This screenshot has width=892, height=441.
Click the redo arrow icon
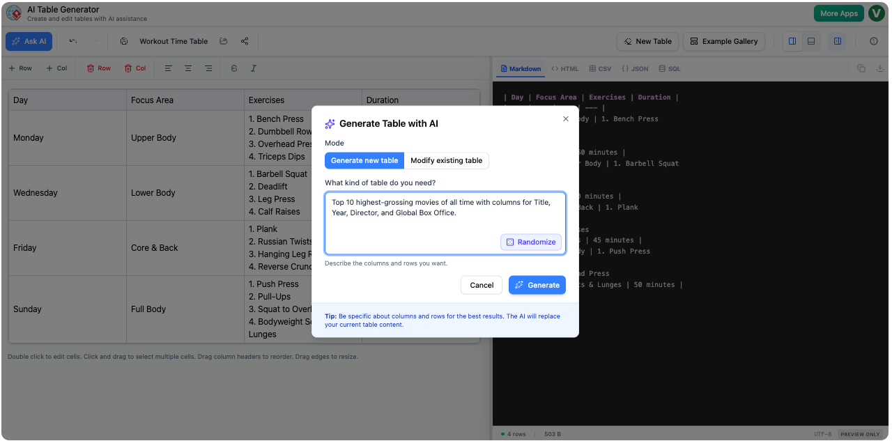pos(94,41)
